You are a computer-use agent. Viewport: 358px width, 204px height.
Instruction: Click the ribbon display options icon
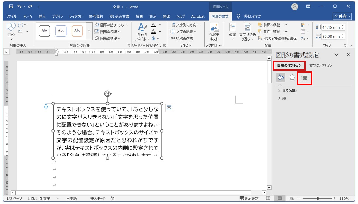pyautogui.click(x=308, y=6)
